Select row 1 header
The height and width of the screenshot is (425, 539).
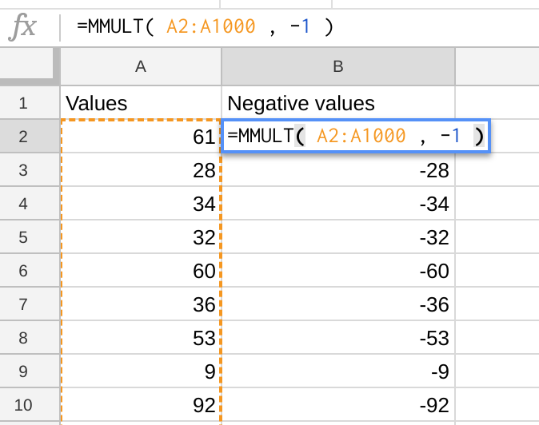[x=30, y=103]
